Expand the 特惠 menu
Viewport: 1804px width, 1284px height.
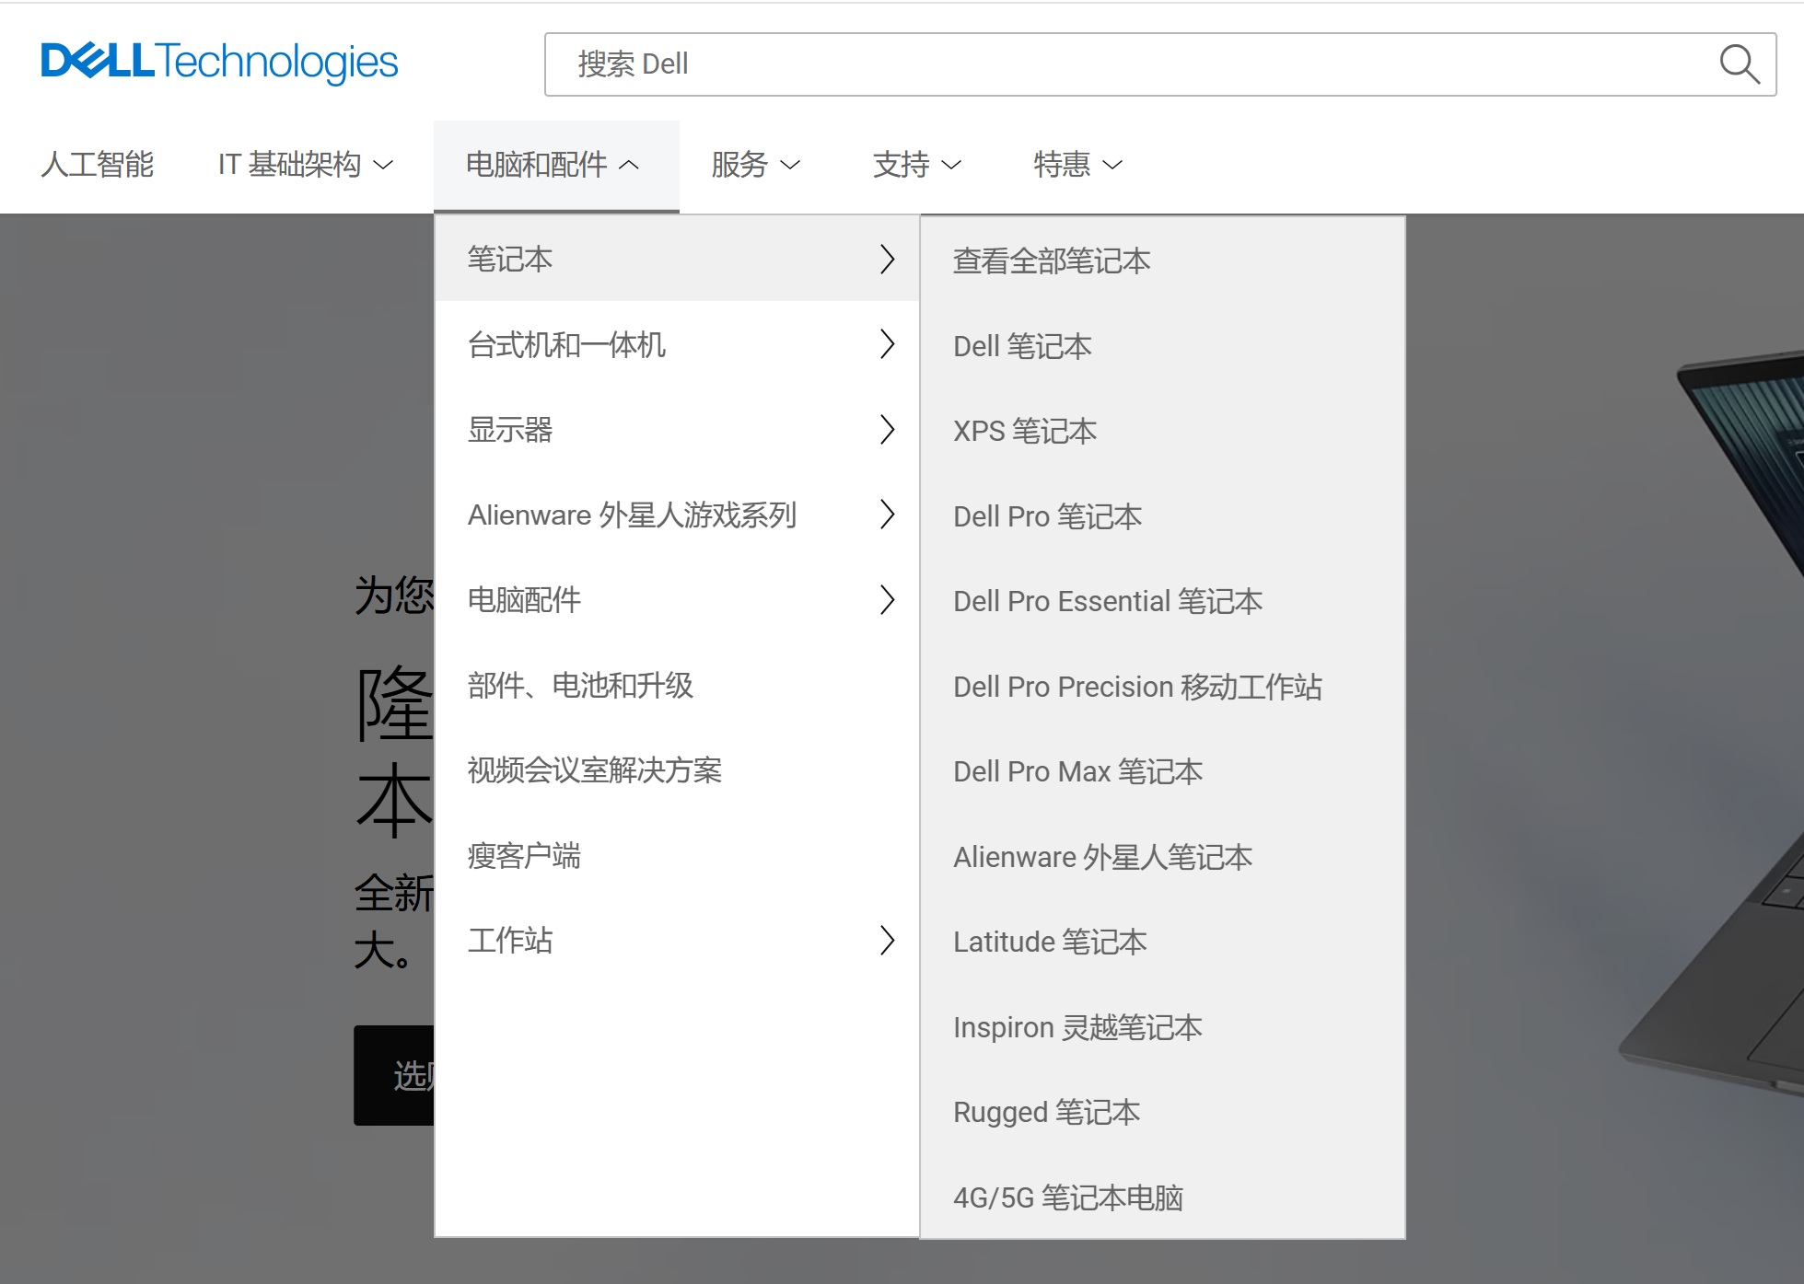click(x=1078, y=165)
